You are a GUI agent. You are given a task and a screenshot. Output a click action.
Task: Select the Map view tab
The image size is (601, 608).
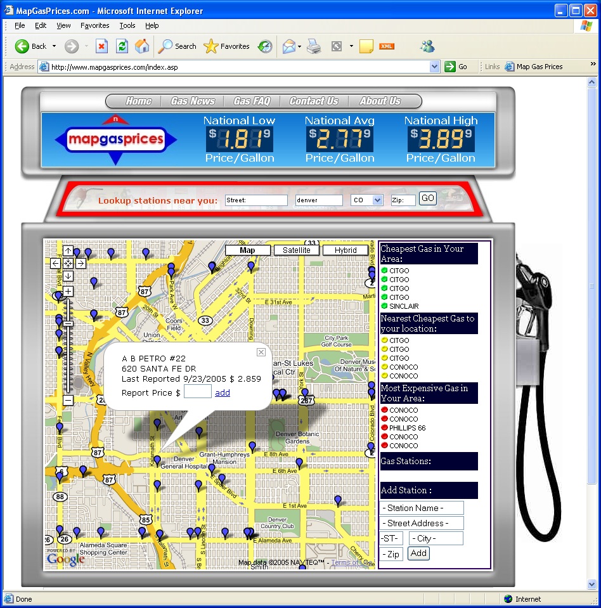[247, 250]
